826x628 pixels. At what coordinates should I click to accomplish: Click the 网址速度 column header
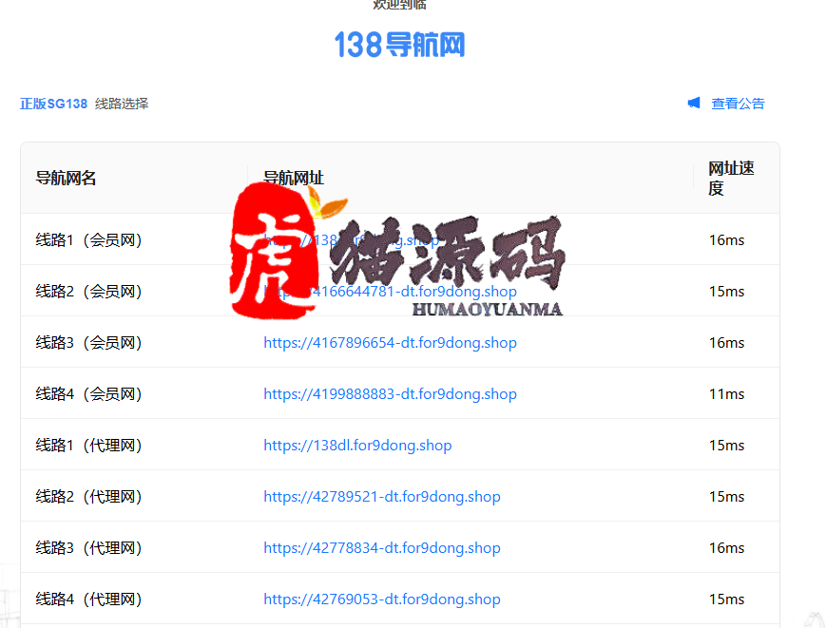click(x=731, y=178)
